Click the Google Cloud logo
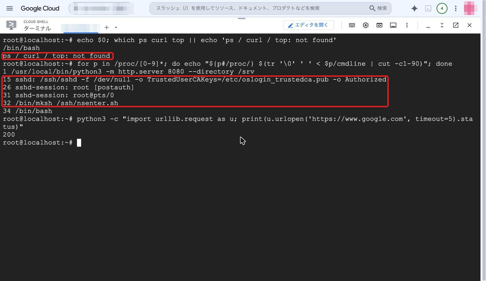This screenshot has height=281, width=486. tap(40, 8)
